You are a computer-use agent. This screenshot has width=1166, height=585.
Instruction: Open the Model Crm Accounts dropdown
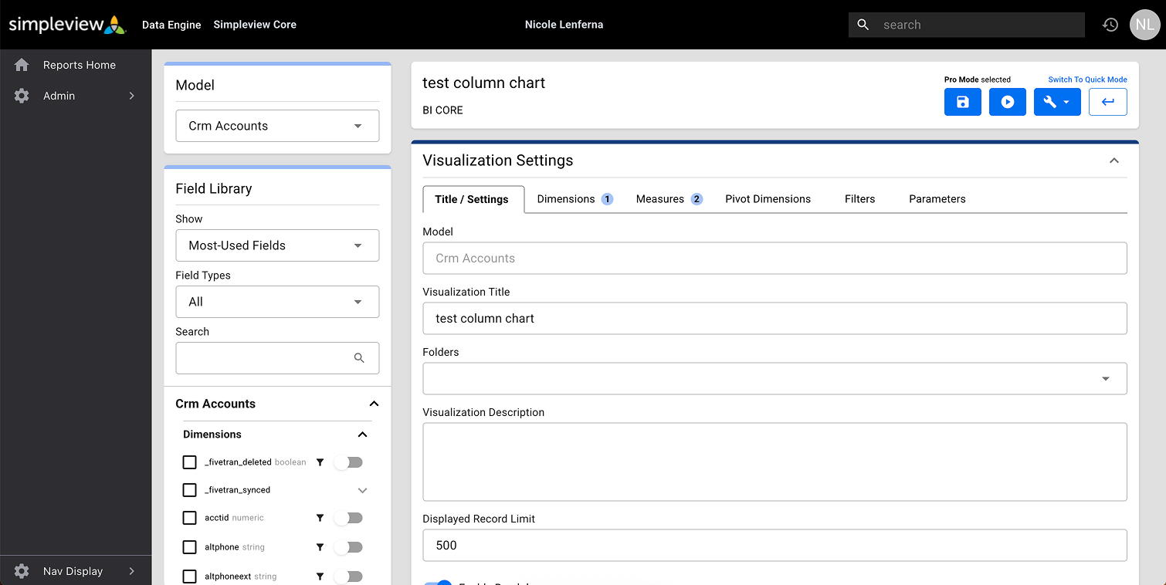[277, 126]
